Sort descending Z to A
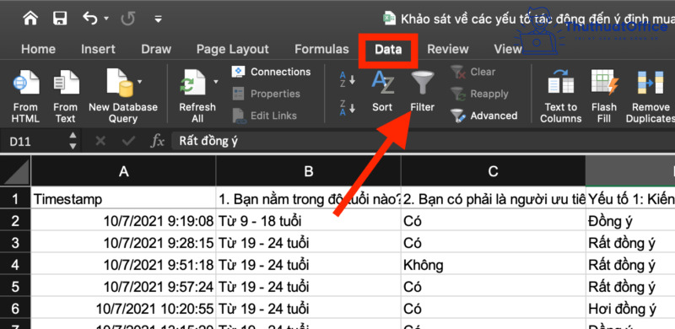Image resolution: width=675 pixels, height=329 pixels. 347,108
